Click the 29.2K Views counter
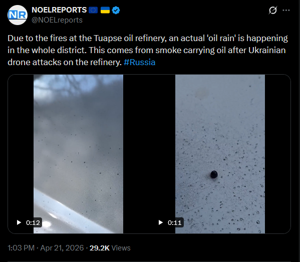300x262 pixels. point(110,248)
